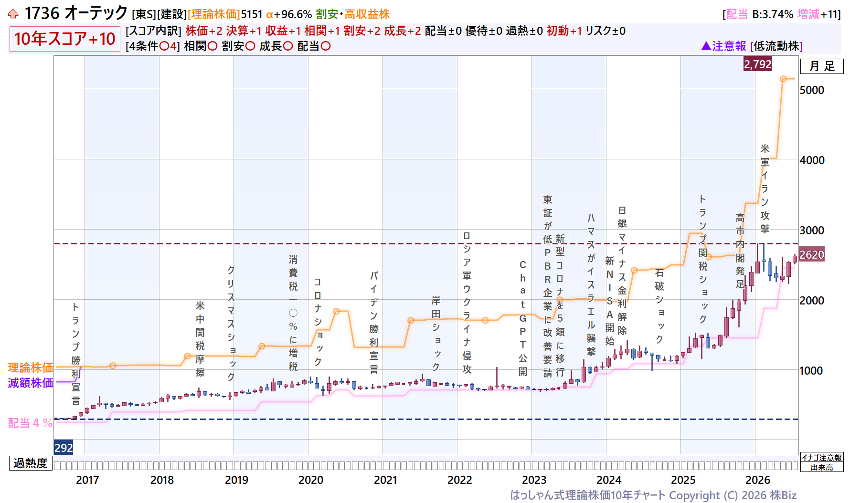The image size is (850, 503).
Task: Click the クリスマスショック event label
Action: click(x=231, y=323)
